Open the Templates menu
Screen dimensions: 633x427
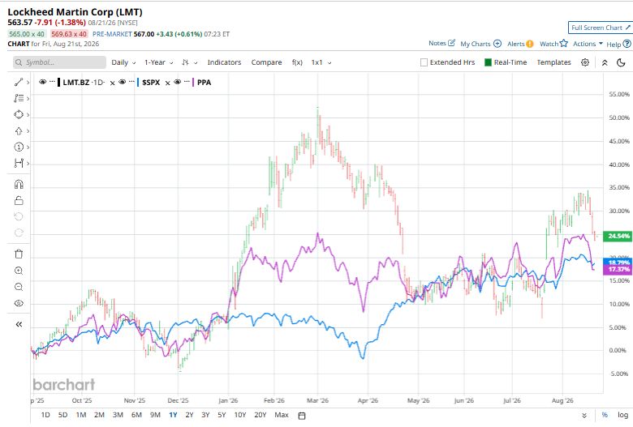pos(553,62)
